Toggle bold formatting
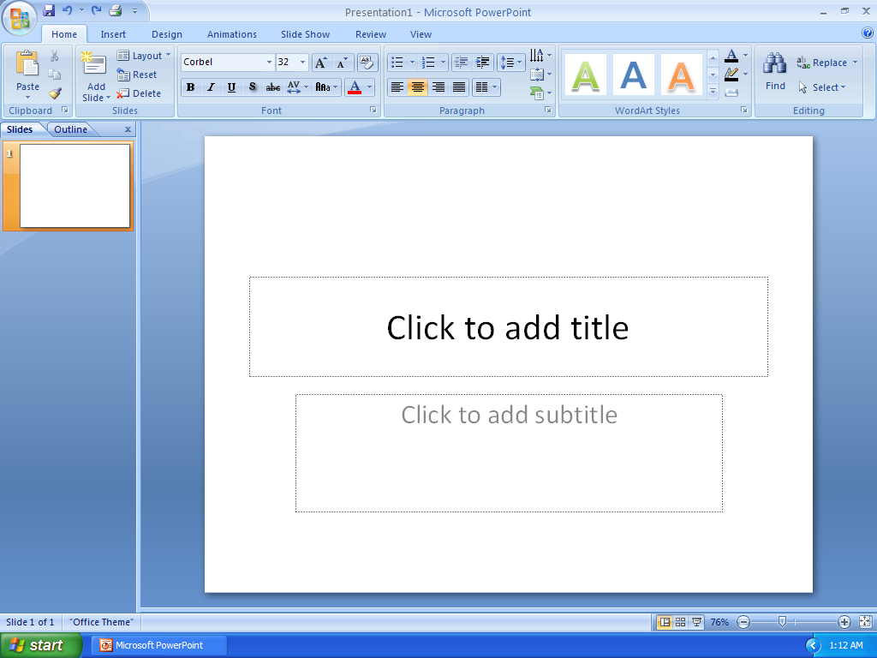This screenshot has width=877, height=658. [191, 87]
